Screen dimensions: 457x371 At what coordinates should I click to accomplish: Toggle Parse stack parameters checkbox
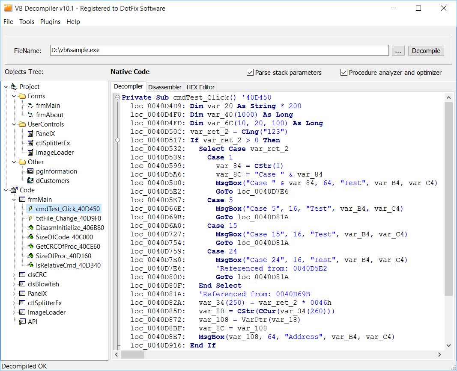click(250, 72)
